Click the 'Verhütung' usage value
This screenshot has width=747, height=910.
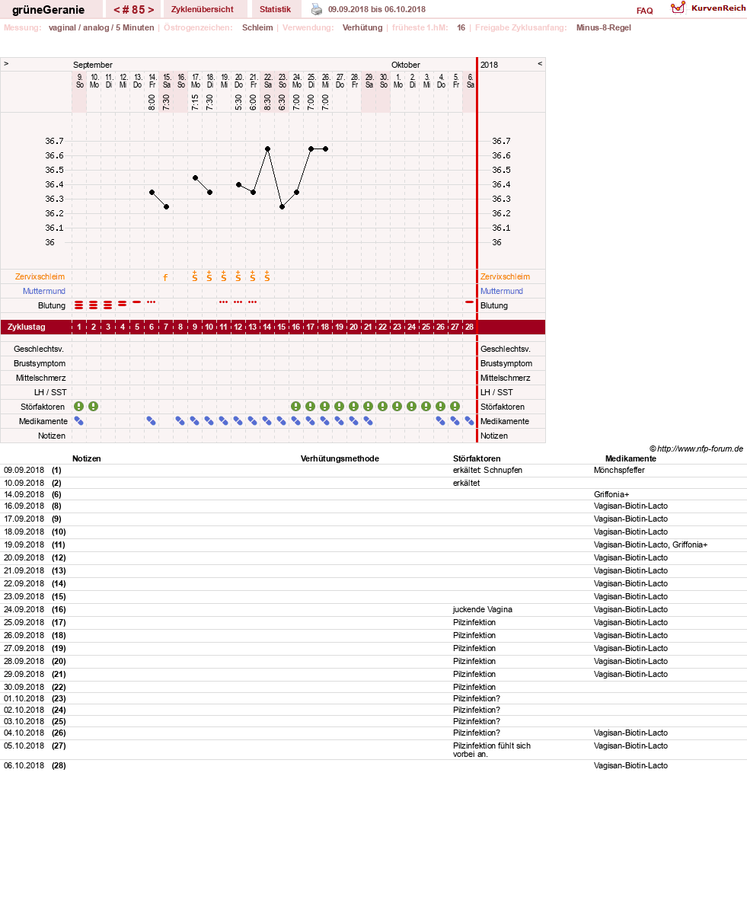click(362, 27)
